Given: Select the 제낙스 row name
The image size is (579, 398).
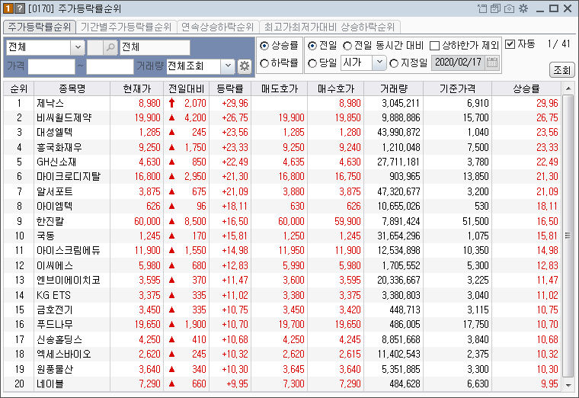Looking at the screenshot, I should [x=50, y=103].
